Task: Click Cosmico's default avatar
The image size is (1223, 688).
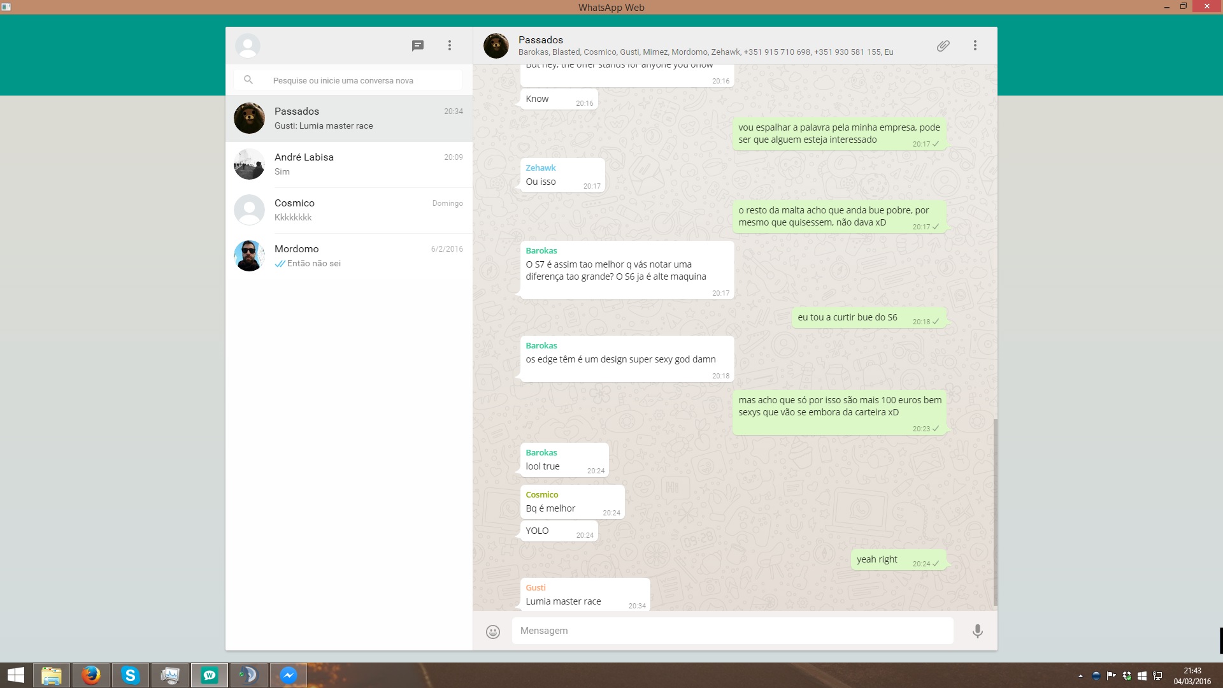Action: 249,210
